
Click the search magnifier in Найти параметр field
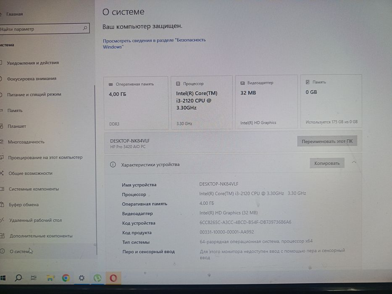tap(85, 28)
